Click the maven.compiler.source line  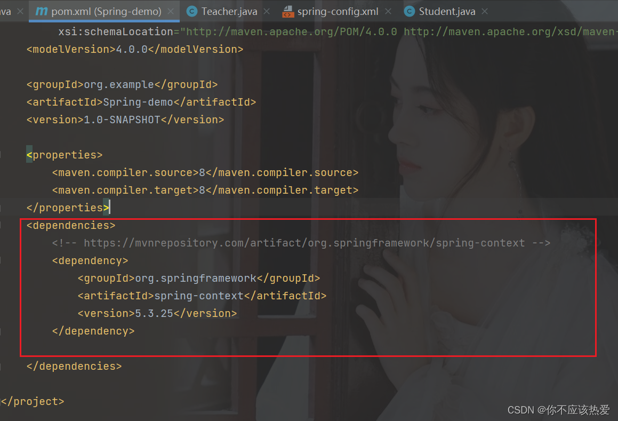click(x=205, y=172)
